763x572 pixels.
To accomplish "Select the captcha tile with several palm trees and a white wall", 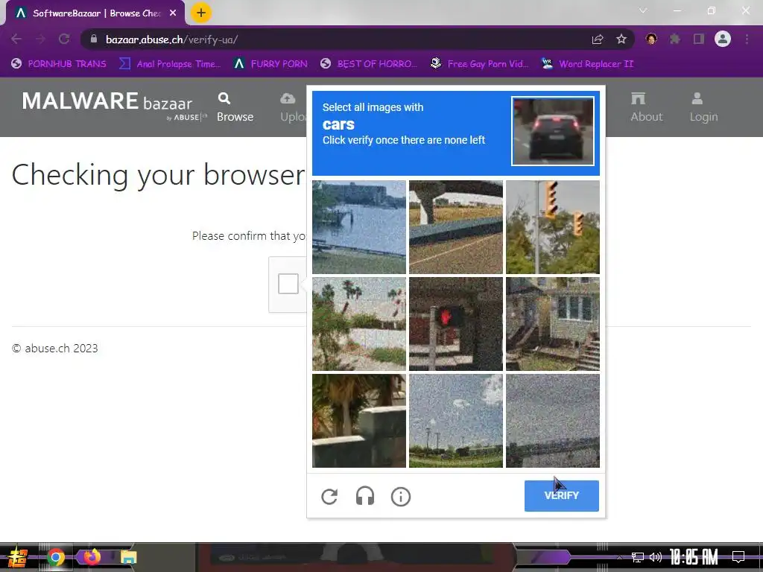I will (359, 324).
